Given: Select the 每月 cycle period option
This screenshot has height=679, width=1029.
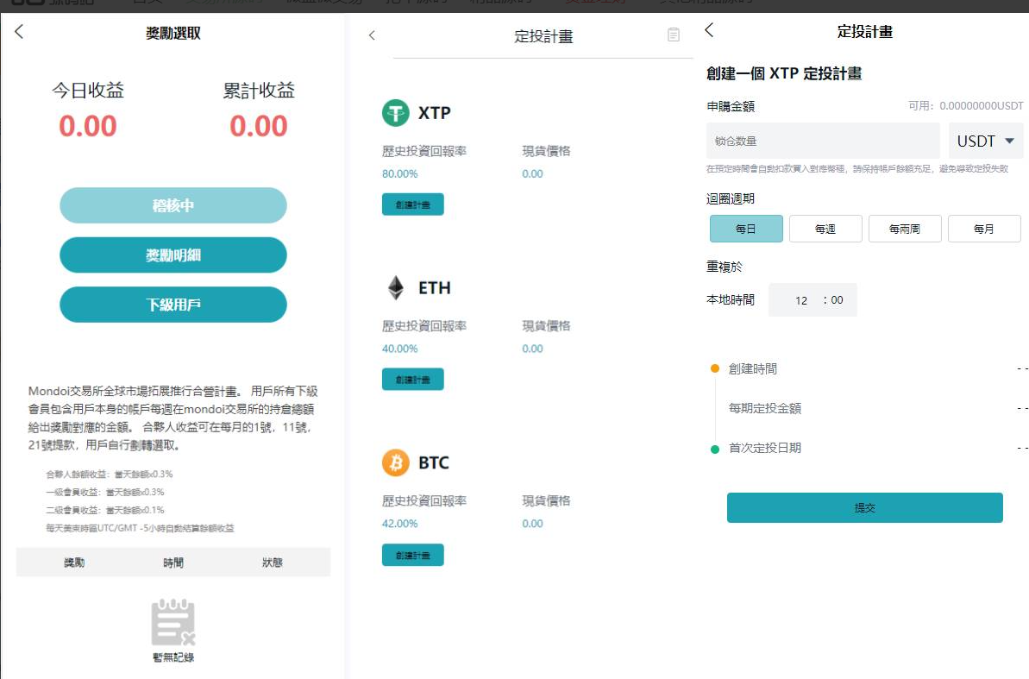Looking at the screenshot, I should [x=983, y=229].
